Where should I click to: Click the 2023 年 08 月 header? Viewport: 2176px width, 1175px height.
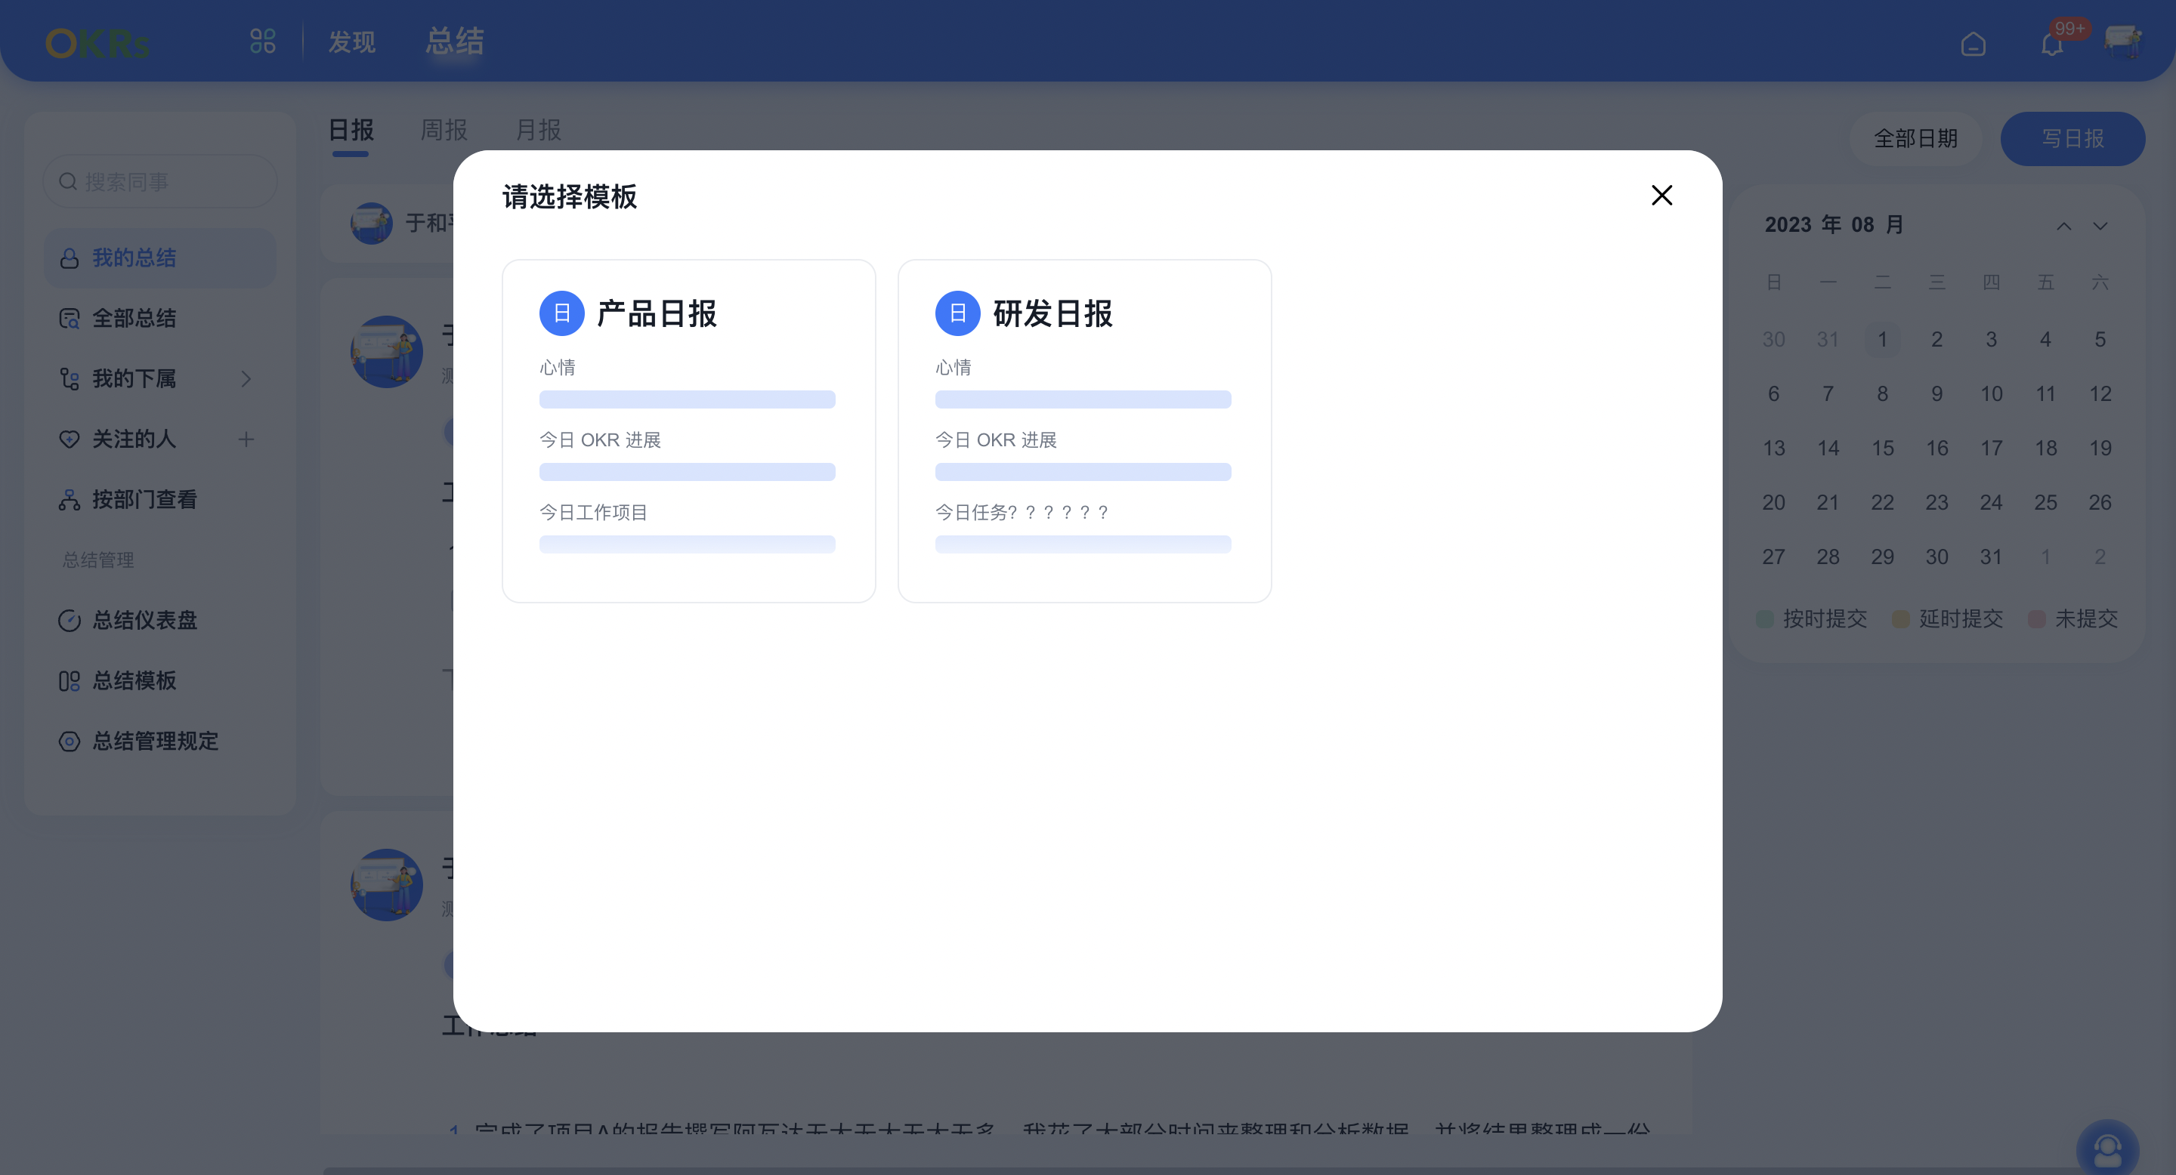pos(1834,224)
